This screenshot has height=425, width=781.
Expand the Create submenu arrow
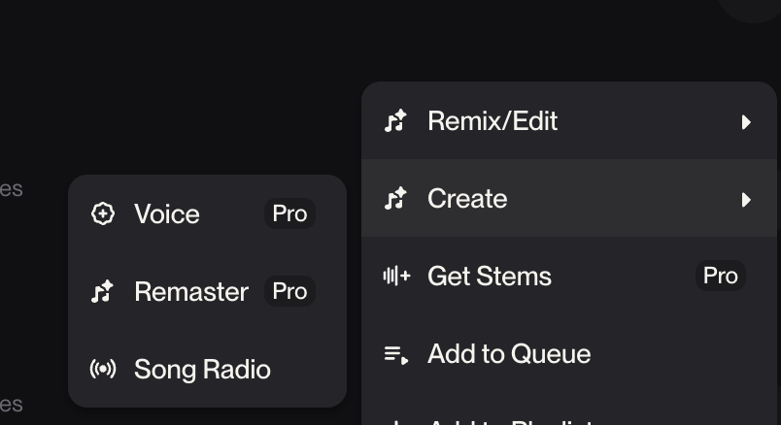click(746, 199)
